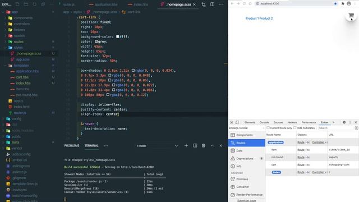The image size is (359, 202).
Task: Click the new folder icon in Explorer header
Action: [x=26, y=4]
